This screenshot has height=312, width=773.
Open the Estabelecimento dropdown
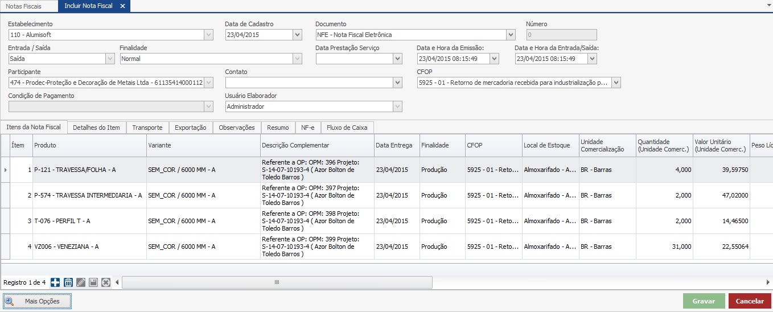click(208, 35)
